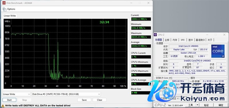Viewport: 229px width, 108px height.
Task: Open the Options menu in AIDA64
Action: point(11,9)
